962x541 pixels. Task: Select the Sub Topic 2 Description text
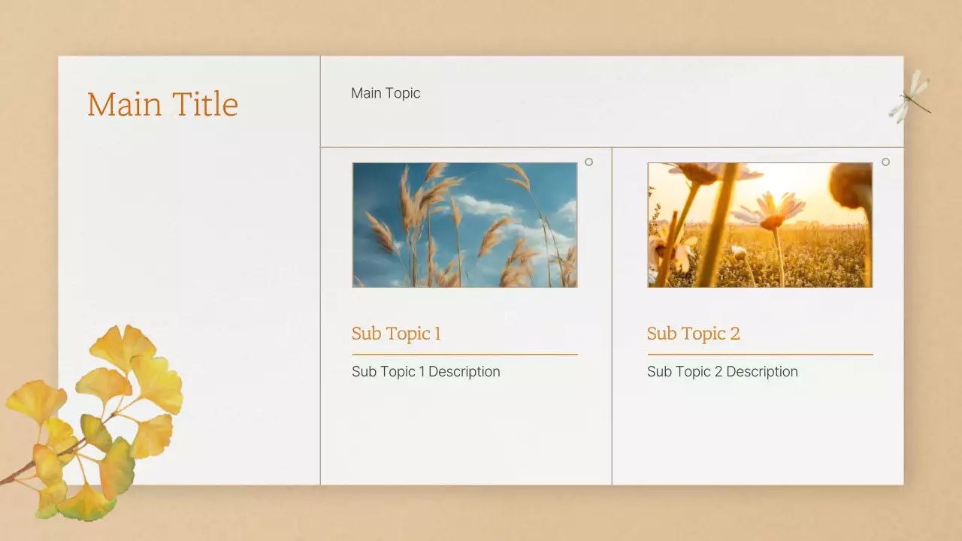(722, 372)
